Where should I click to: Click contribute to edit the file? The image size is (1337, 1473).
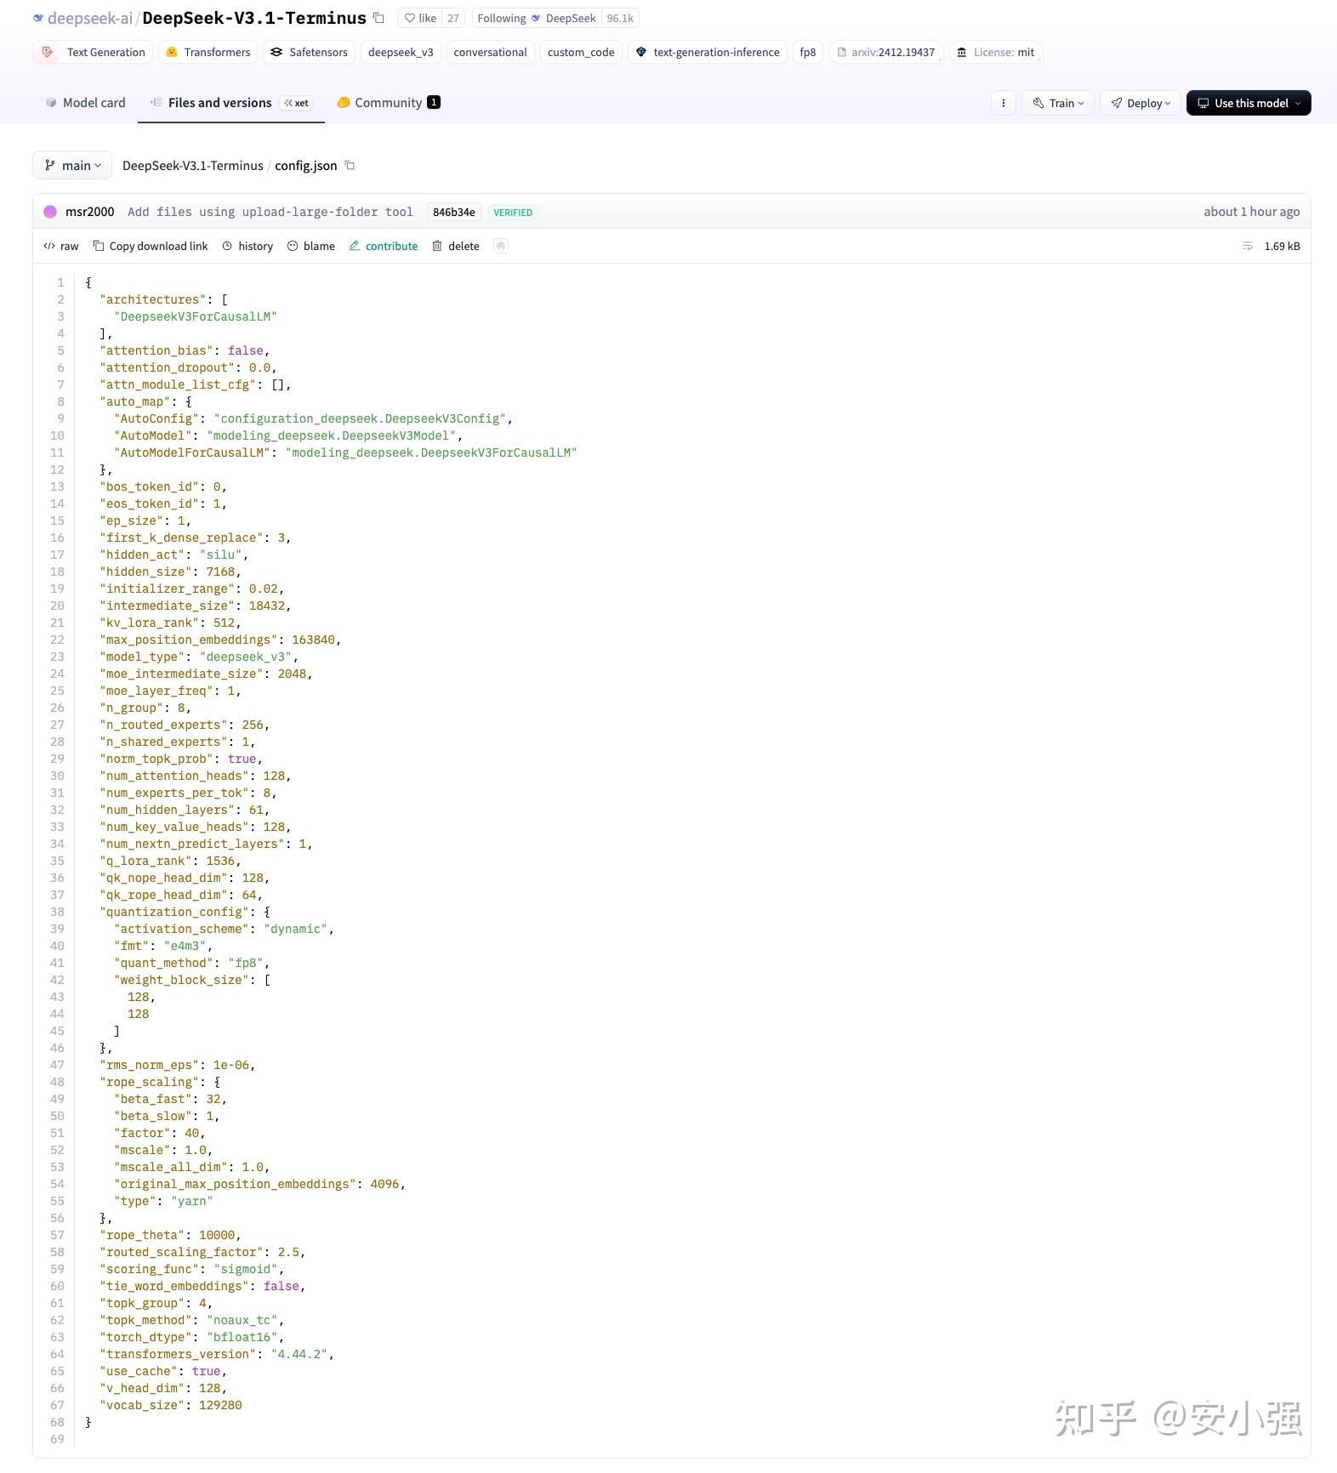pyautogui.click(x=384, y=246)
